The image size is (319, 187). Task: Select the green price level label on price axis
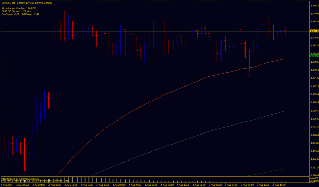coord(314,56)
